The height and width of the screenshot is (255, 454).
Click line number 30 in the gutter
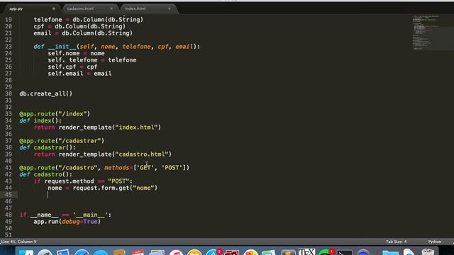9,93
